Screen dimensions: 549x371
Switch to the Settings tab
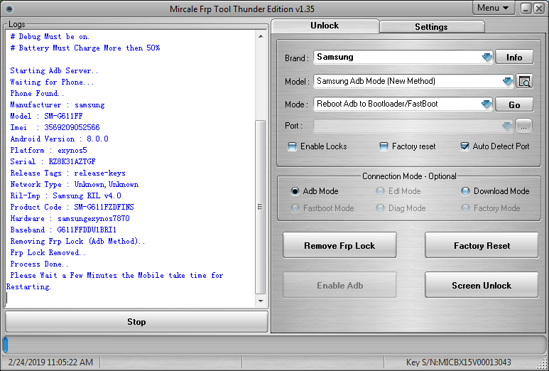point(431,27)
